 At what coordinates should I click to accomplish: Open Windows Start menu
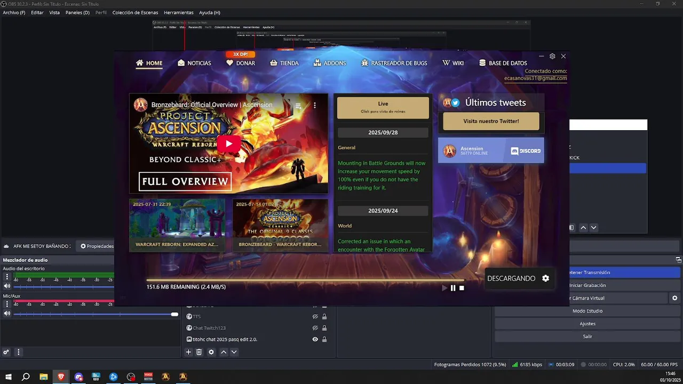(x=9, y=377)
